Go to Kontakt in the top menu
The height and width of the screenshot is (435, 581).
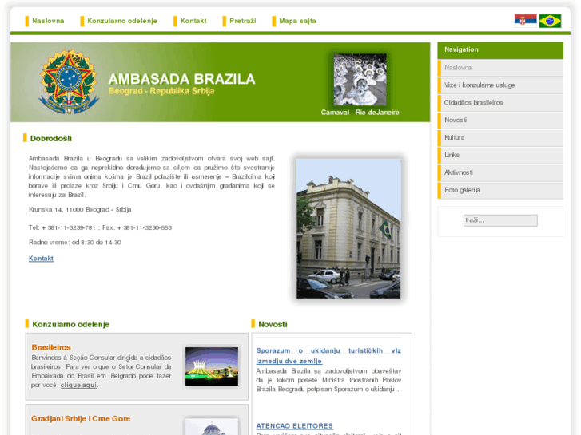193,21
